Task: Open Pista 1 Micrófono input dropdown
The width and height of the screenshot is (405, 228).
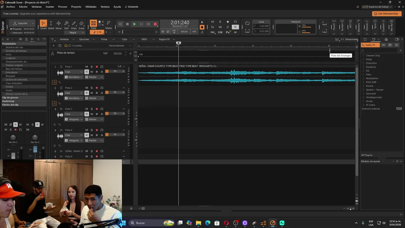Action: pyautogui.click(x=74, y=77)
